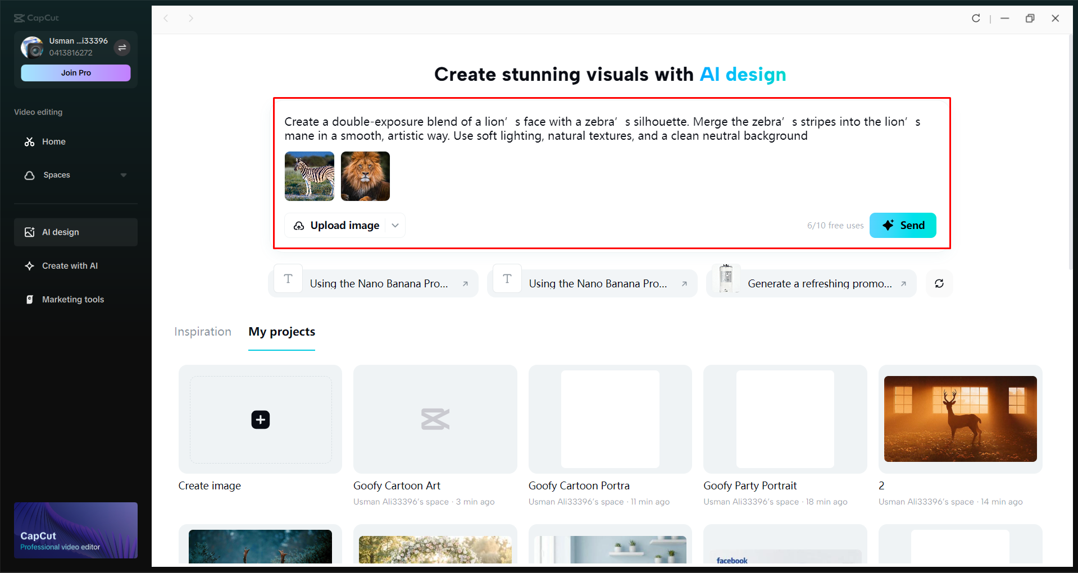
Task: Navigate forward with the right arrow
Action: (x=191, y=18)
